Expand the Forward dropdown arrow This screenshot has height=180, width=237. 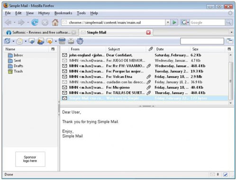pos(55,41)
